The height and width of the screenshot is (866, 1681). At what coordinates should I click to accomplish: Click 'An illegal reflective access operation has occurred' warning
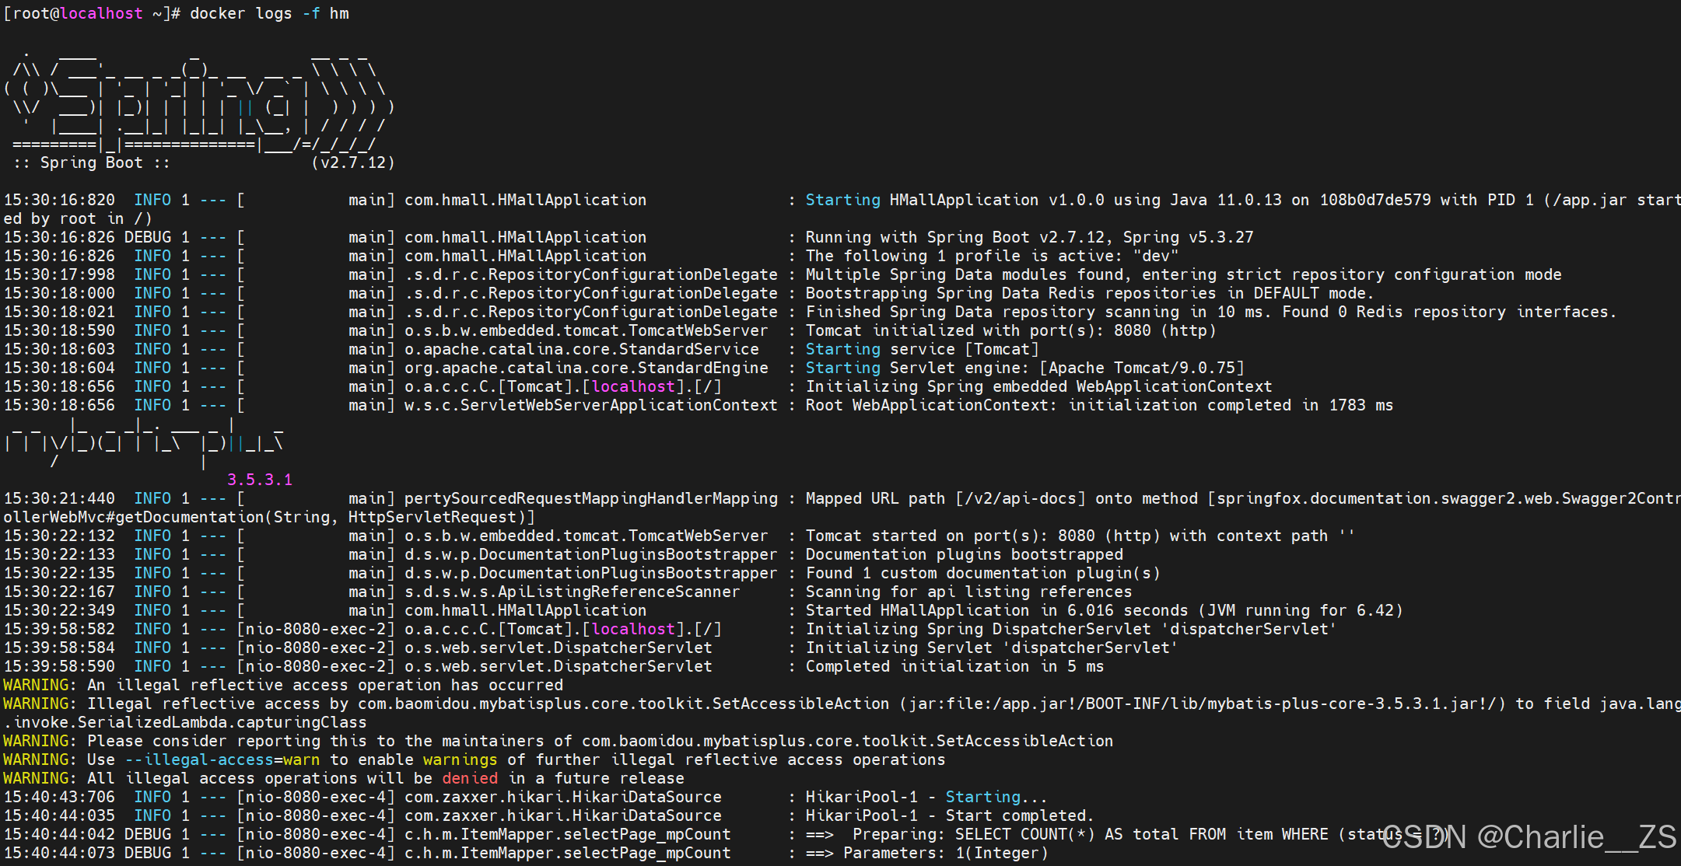[x=325, y=685]
